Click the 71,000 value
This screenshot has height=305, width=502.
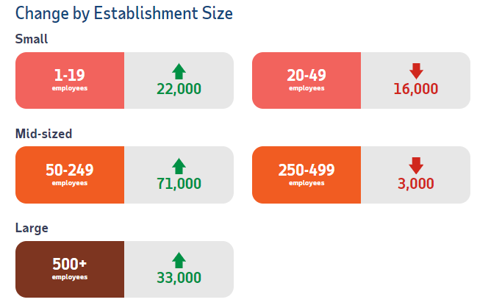point(179,184)
